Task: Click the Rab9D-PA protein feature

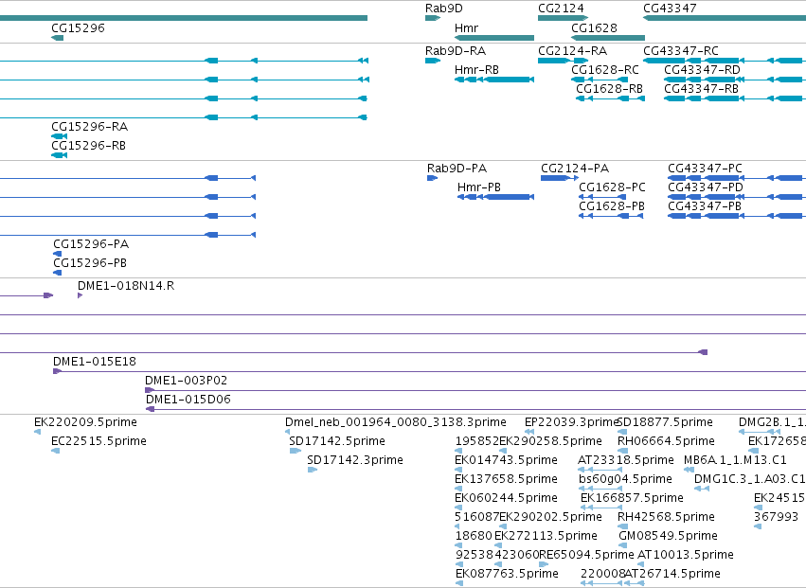Action: 432,178
